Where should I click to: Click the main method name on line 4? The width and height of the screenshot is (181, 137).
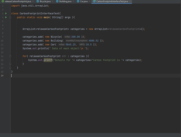(x=46, y=17)
